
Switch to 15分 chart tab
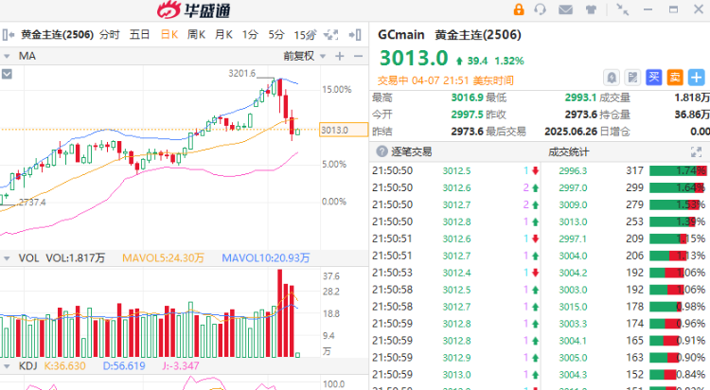[305, 35]
